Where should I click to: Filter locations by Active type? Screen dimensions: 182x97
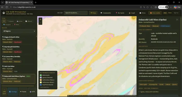pyautogui.click(x=19, y=21)
